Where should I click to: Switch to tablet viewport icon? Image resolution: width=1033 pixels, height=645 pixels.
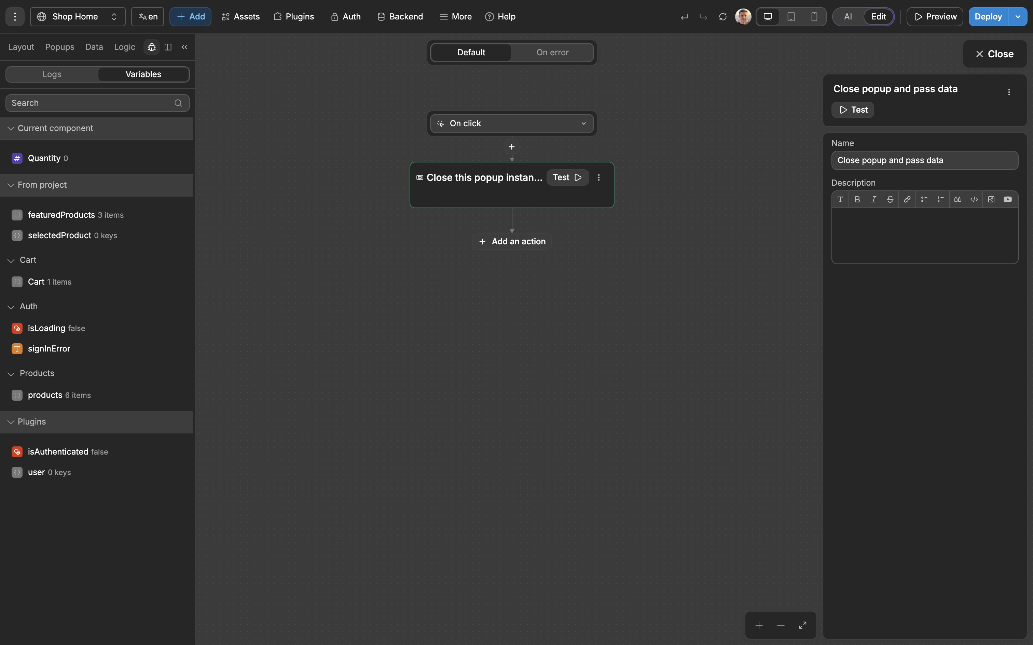pos(791,17)
